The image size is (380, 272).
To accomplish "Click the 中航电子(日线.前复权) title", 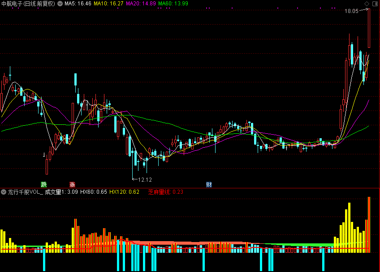I will coord(28,4).
